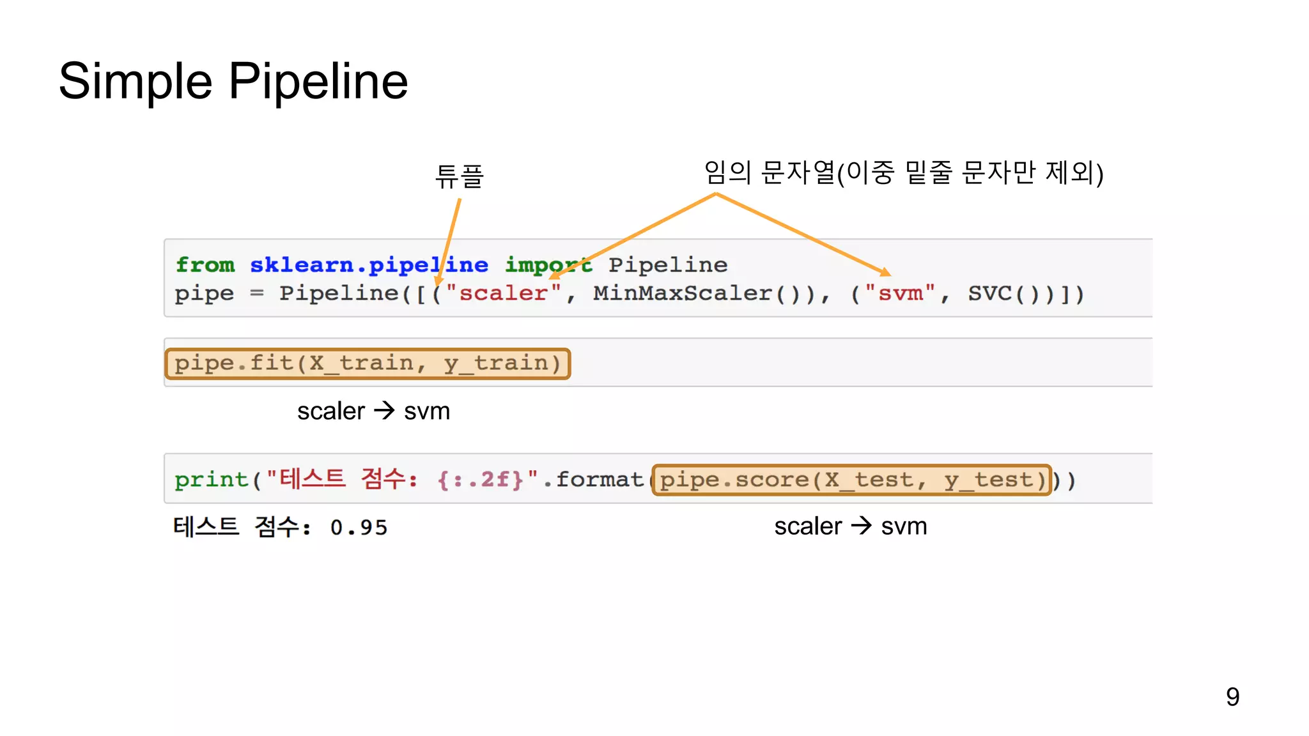Click the print keyword in the last cell
The image size is (1309, 736).
pos(211,480)
